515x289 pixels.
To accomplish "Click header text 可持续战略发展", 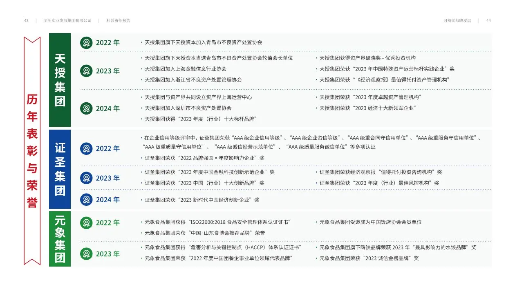I will (x=457, y=20).
